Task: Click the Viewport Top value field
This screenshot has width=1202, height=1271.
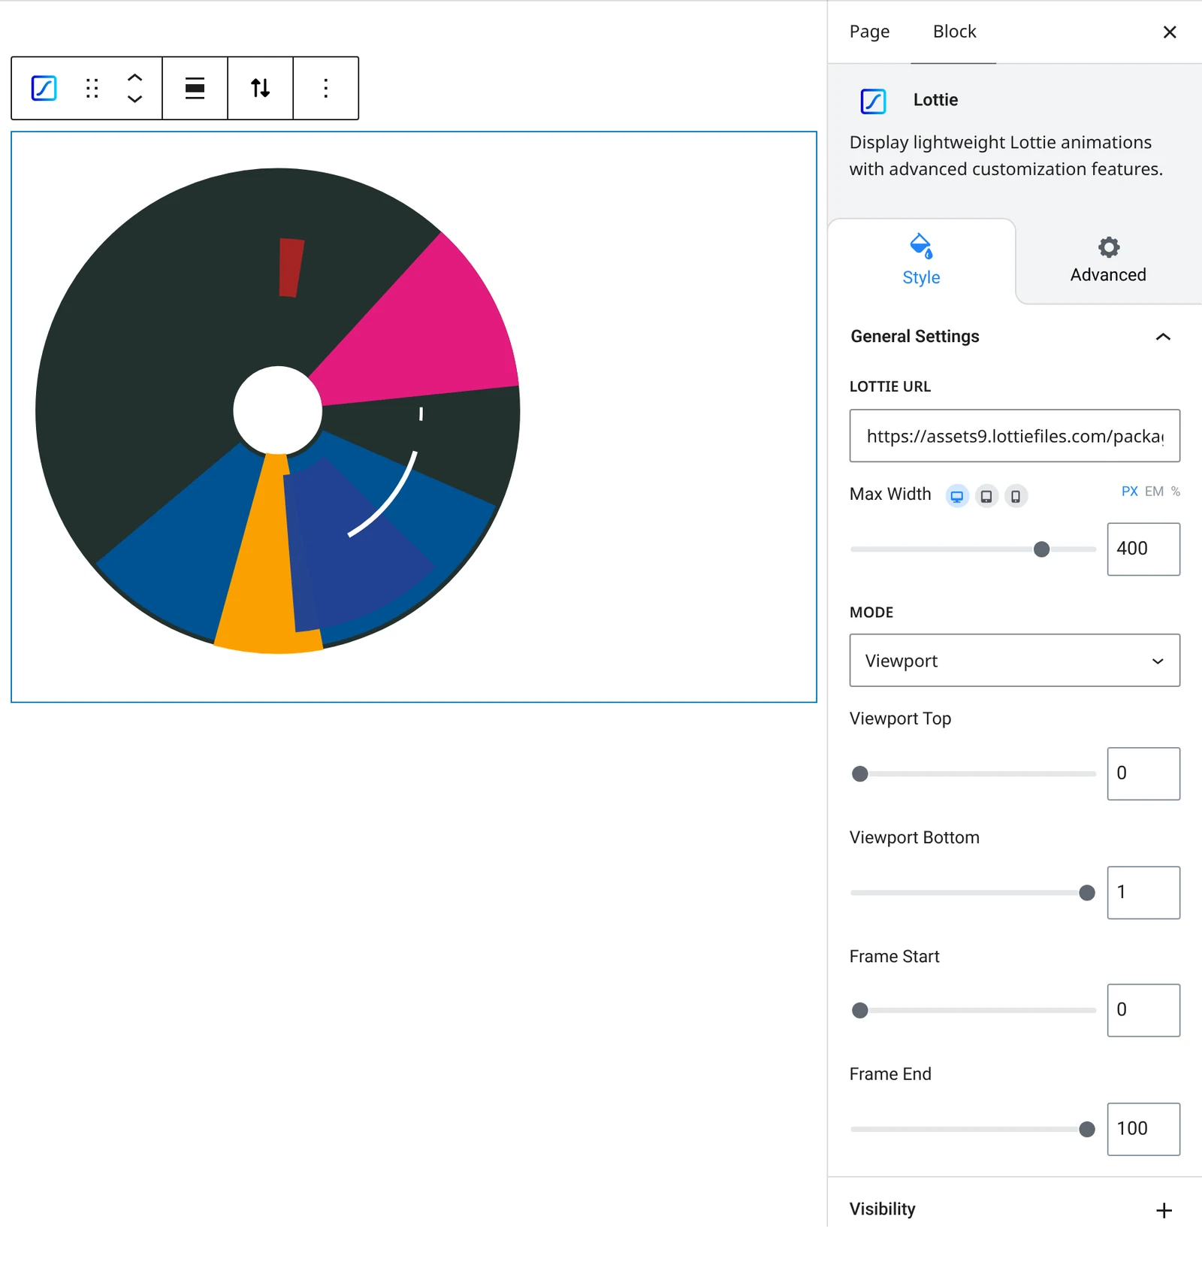Action: (1143, 773)
